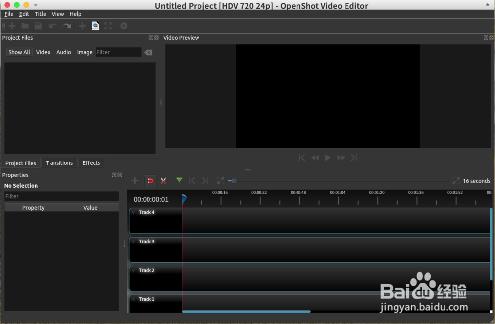
Task: Select the Project Files tab
Action: click(20, 163)
